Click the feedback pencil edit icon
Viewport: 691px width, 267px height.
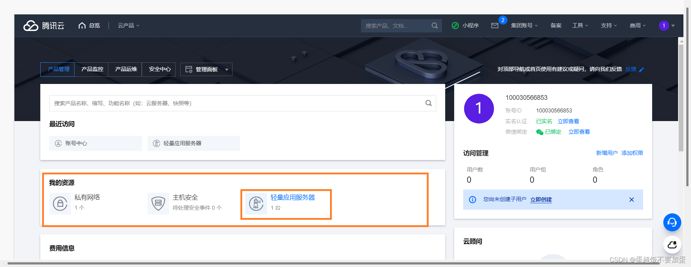click(x=642, y=70)
